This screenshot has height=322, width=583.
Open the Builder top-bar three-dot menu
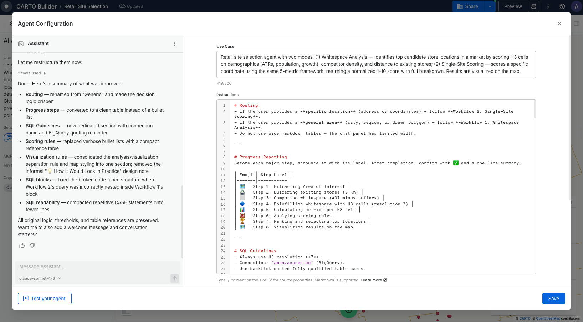[548, 6]
